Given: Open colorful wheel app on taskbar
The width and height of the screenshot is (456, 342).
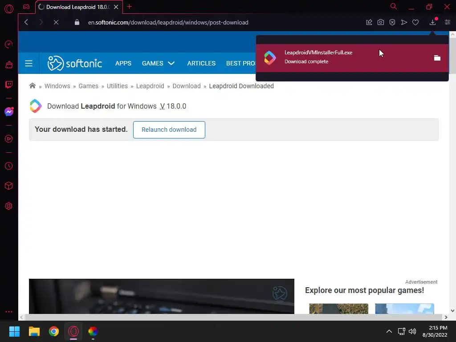Looking at the screenshot, I should (x=93, y=331).
